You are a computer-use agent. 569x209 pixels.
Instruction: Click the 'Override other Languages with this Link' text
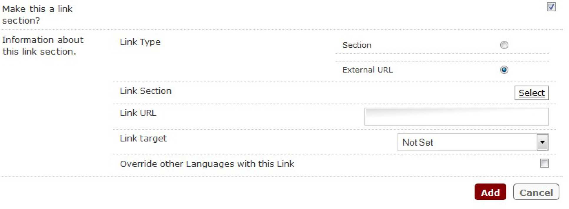[207, 164]
